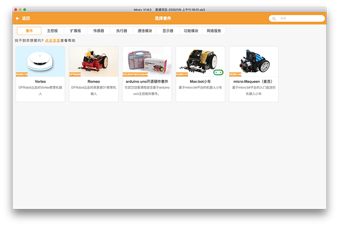
Task: Click the 选择套件 page title
Action: tap(163, 19)
